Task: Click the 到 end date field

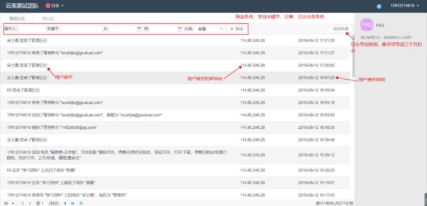Action: click(166, 29)
